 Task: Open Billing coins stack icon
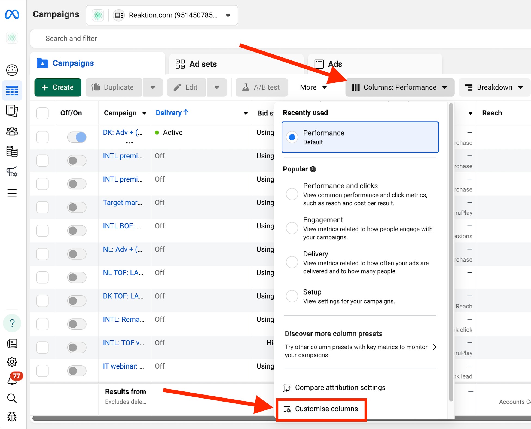(x=12, y=152)
